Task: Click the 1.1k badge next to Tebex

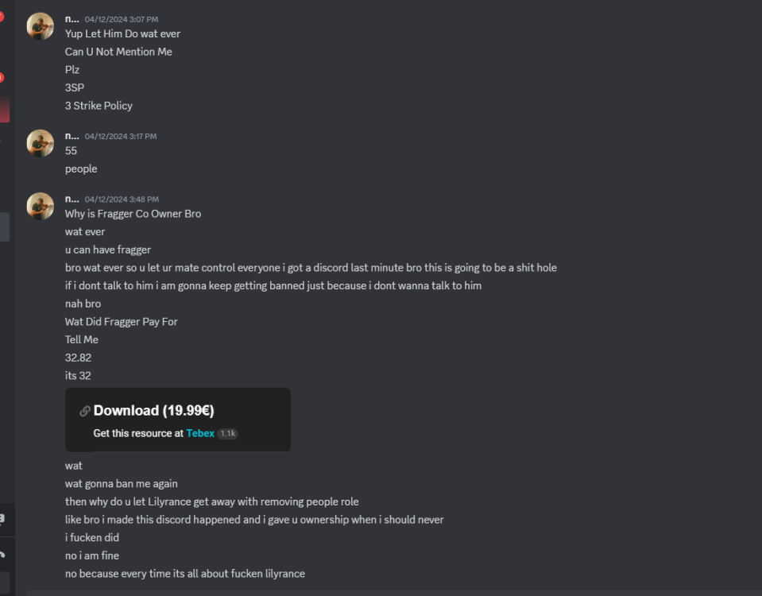Action: 227,433
